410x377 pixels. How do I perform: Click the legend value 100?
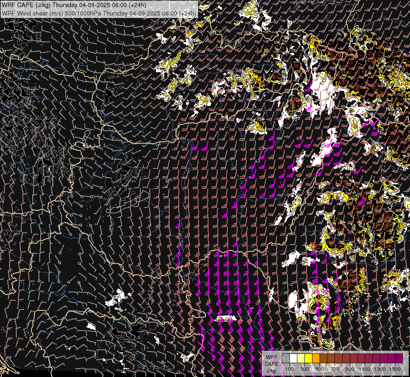pyautogui.click(x=289, y=369)
